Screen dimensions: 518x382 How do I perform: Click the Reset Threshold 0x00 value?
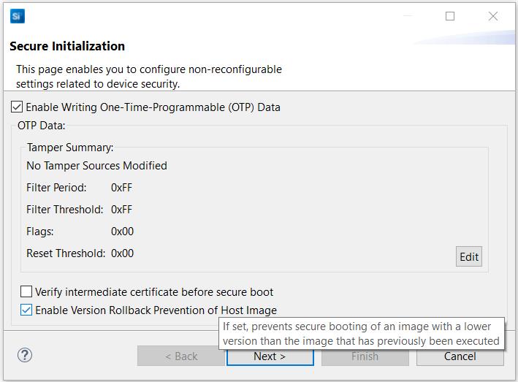(x=122, y=253)
